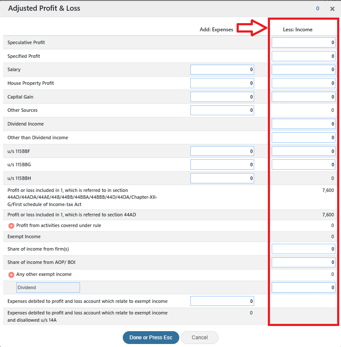Select Dividend Income less income field
The width and height of the screenshot is (341, 347).
(x=303, y=124)
